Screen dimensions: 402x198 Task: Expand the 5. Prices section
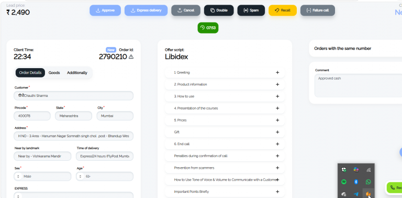click(x=225, y=120)
